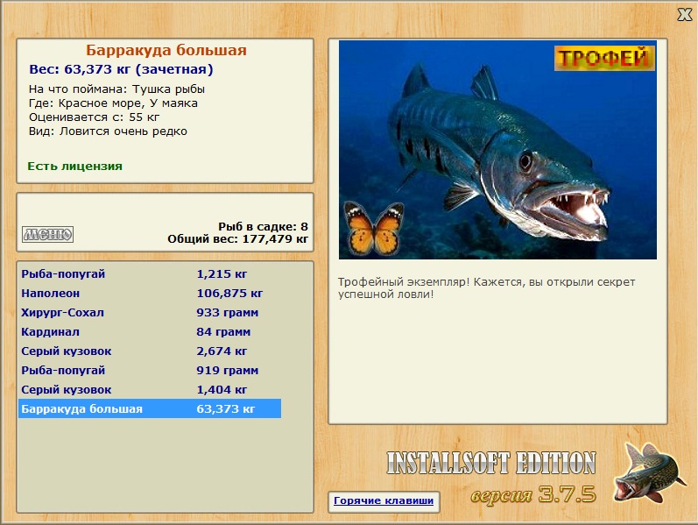Open the Меню button

tap(47, 234)
